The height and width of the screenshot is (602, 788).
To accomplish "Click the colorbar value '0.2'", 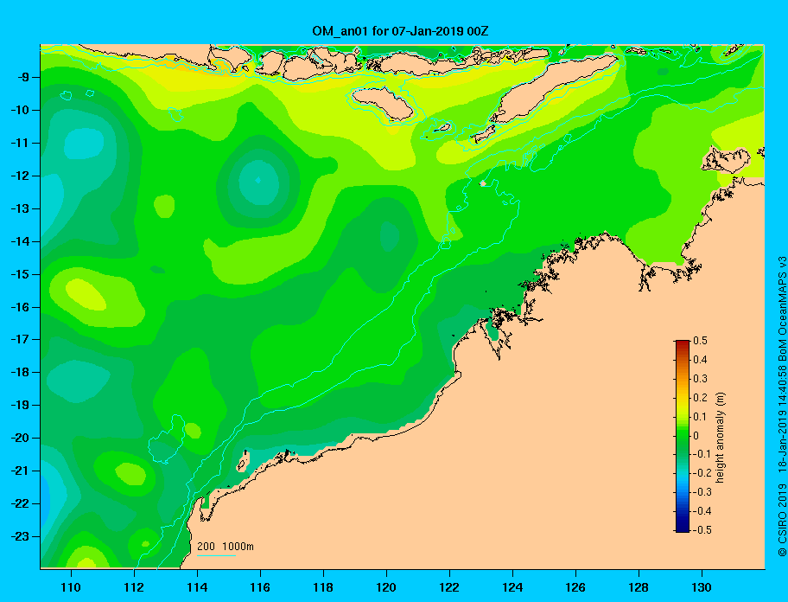I will click(x=700, y=398).
